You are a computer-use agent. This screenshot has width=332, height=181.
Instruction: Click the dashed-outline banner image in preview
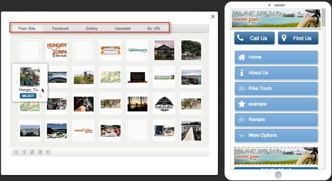(276, 156)
